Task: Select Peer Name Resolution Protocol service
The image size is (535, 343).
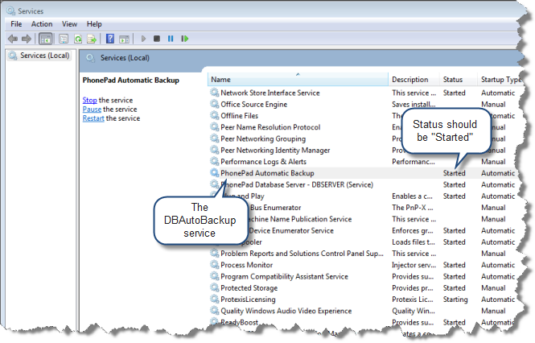Action: click(270, 127)
